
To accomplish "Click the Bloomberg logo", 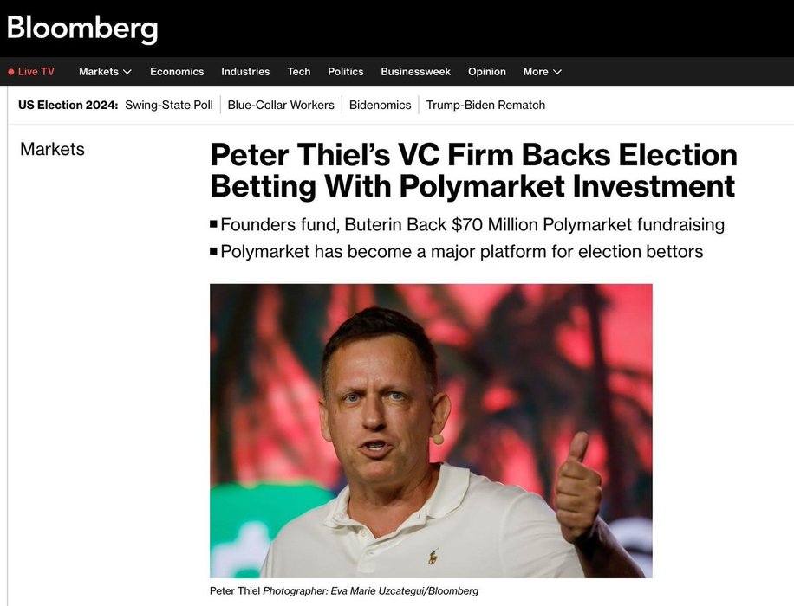I will tap(82, 28).
